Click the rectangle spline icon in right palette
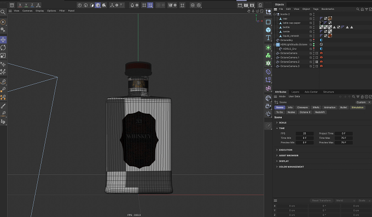Image resolution: width=372 pixels, height=217 pixels. (x=268, y=22)
